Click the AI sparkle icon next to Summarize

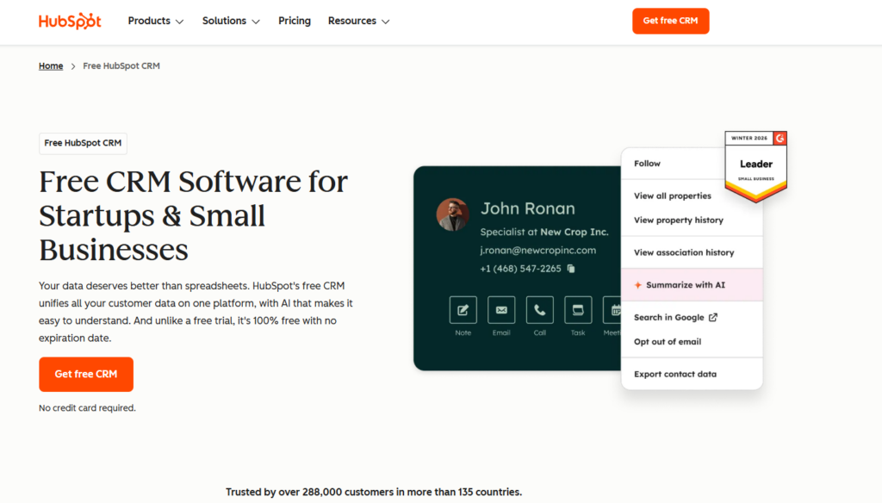638,285
